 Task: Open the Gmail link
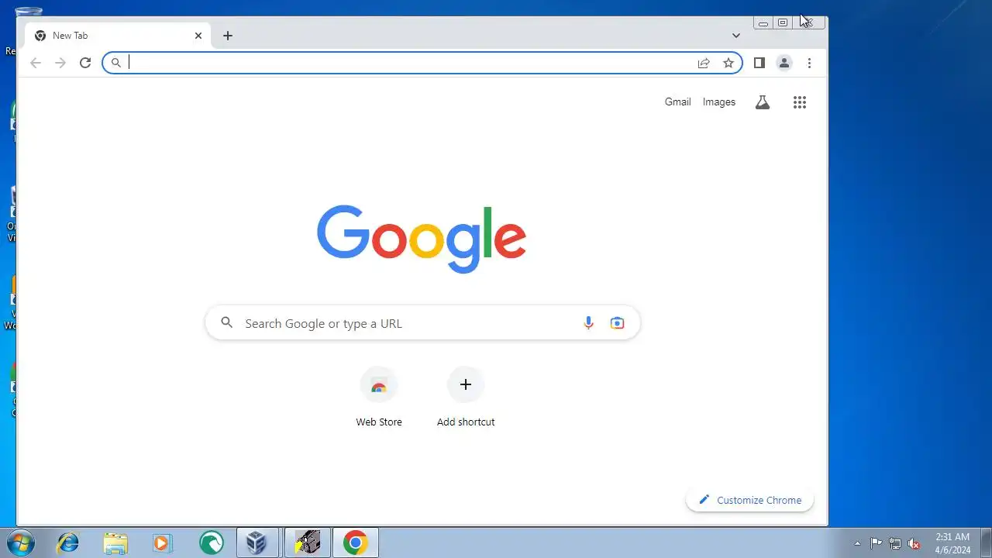click(677, 102)
